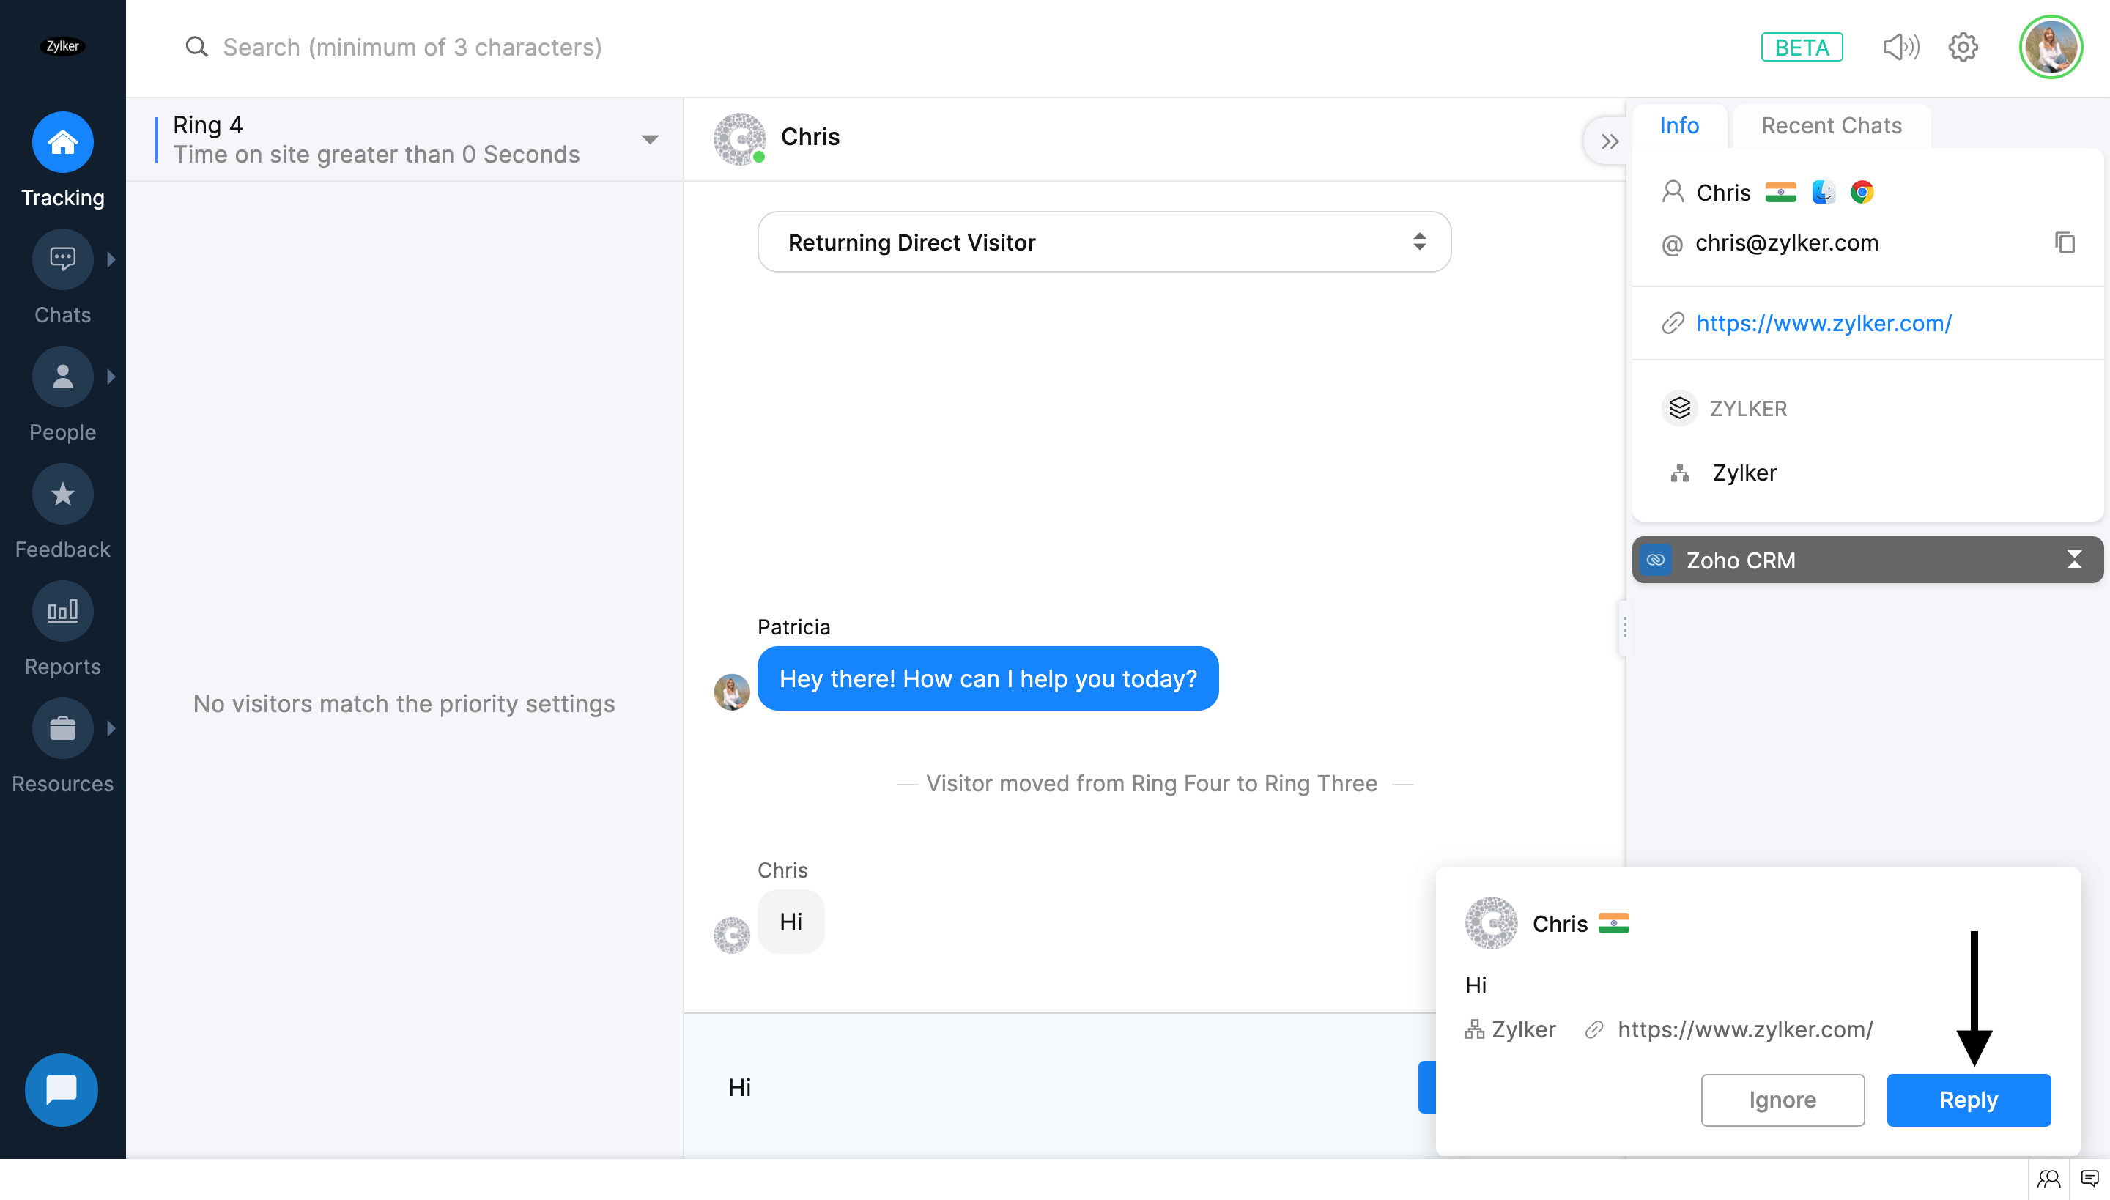Click the BETA badge
2110x1200 pixels.
1802,47
